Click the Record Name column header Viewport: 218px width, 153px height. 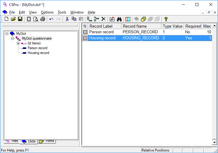coord(141,26)
